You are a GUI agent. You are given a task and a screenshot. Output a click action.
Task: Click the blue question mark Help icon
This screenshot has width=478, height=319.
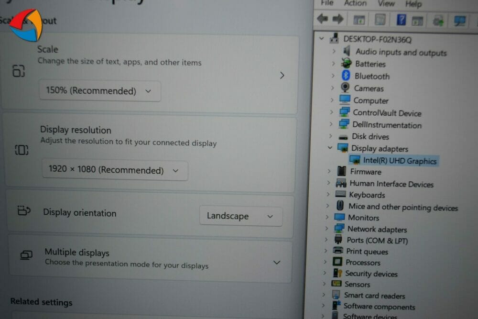tap(401, 20)
